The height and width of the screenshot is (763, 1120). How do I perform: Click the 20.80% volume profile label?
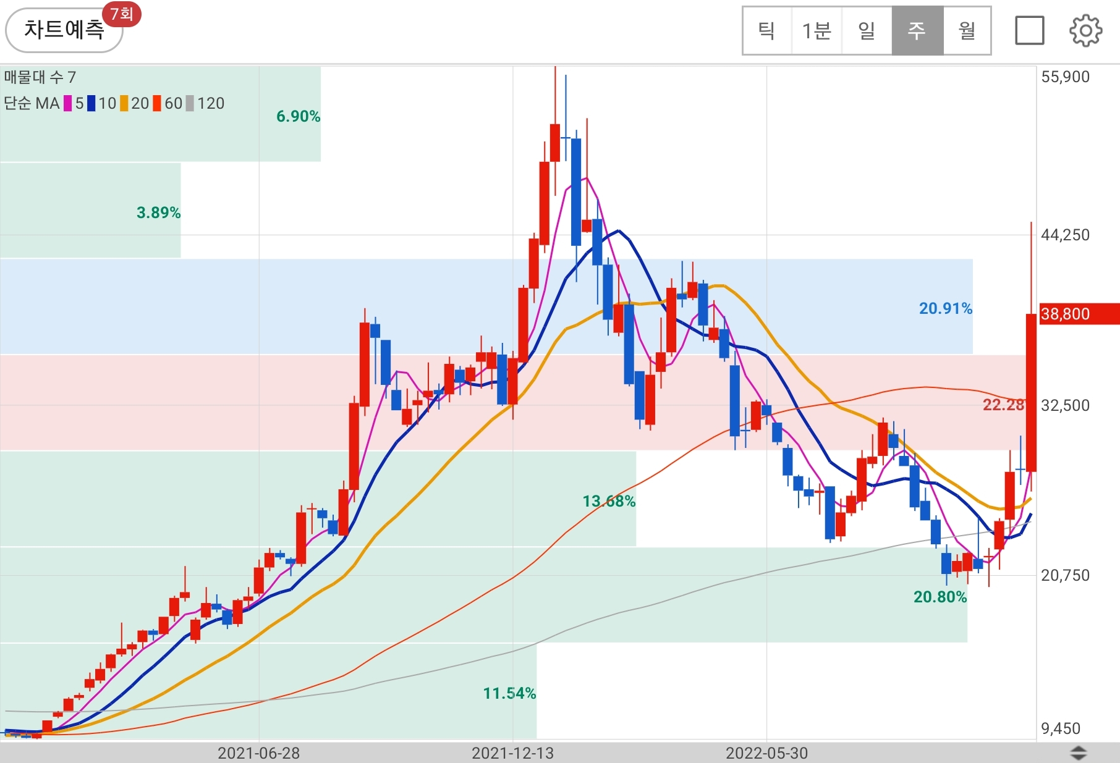coord(940,597)
